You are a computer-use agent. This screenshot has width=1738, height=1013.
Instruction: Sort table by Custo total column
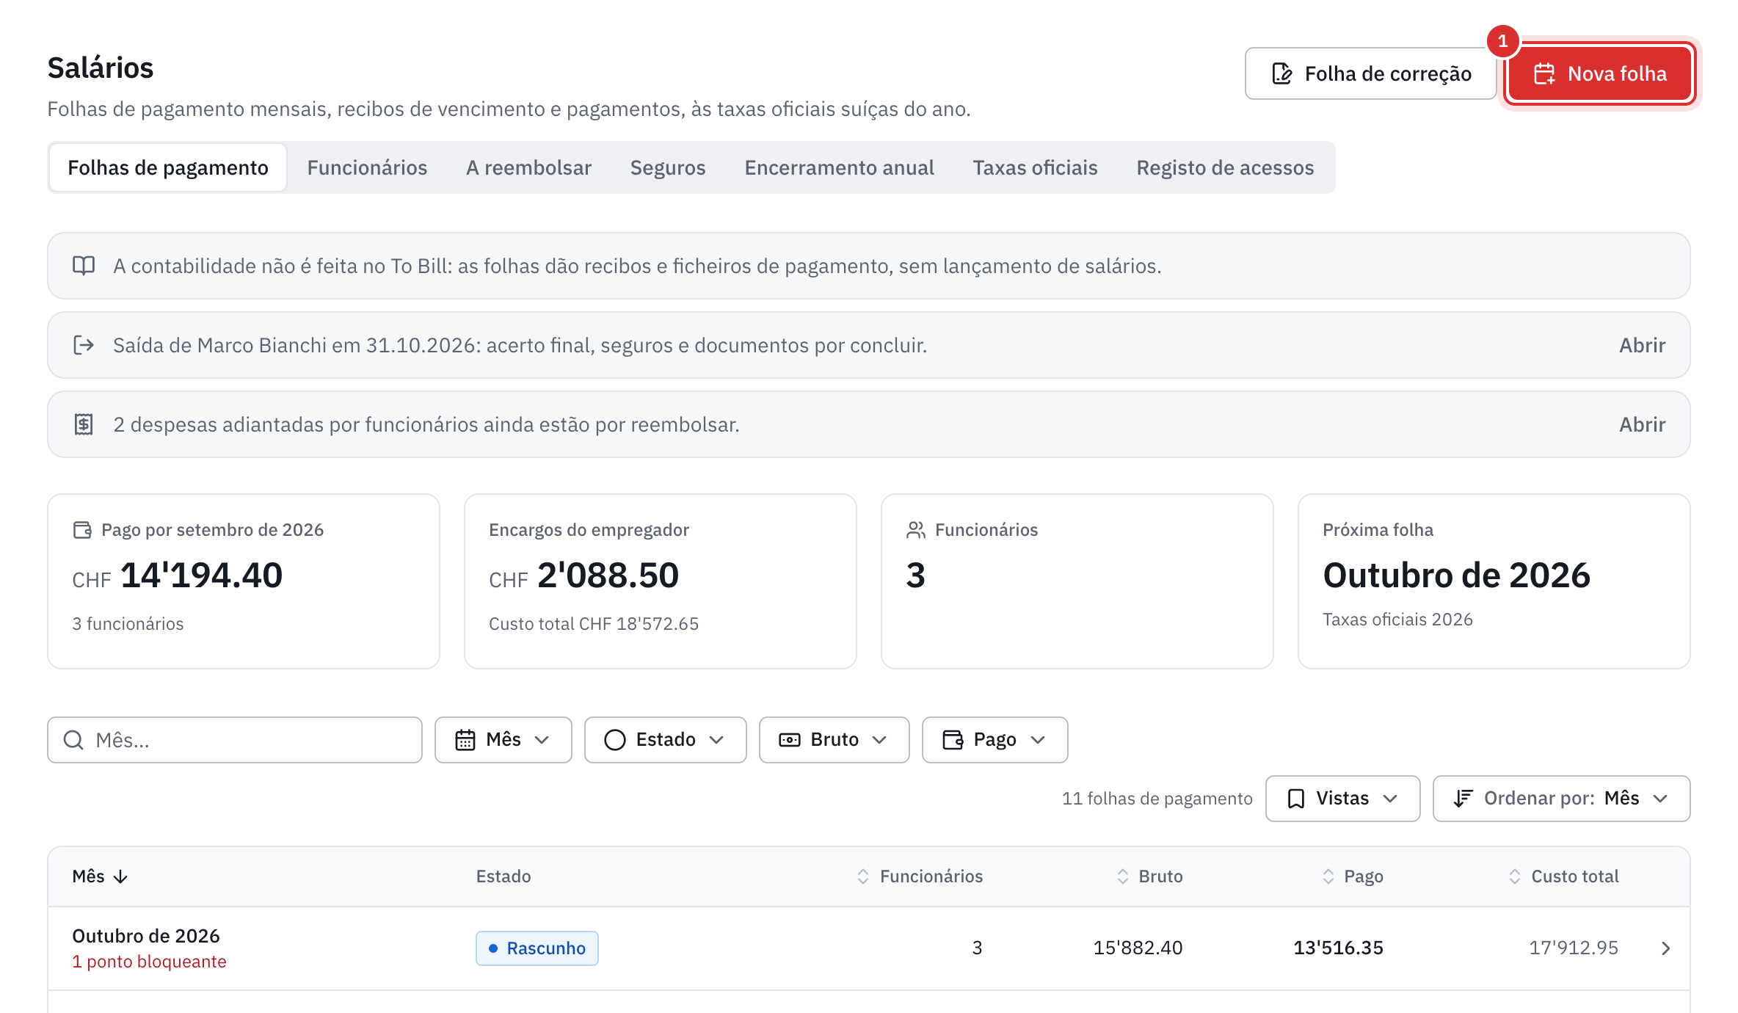point(1563,876)
